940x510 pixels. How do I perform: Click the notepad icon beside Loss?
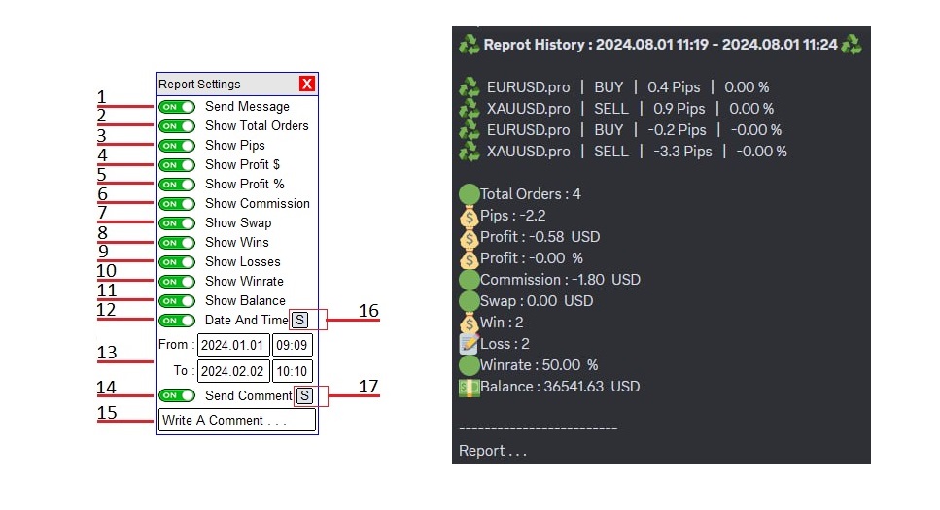tap(469, 344)
